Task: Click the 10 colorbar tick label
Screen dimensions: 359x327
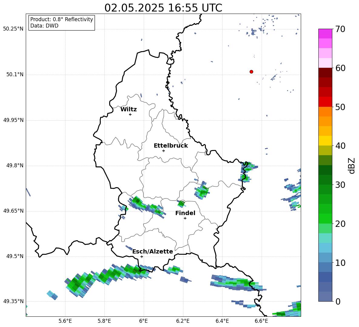Action: (x=340, y=263)
